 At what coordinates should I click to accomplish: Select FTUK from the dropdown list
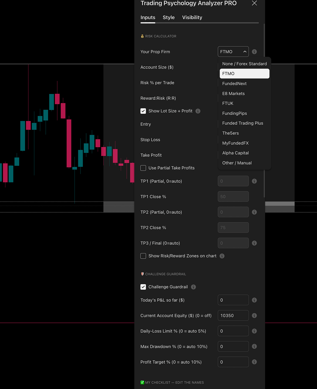coord(244,103)
